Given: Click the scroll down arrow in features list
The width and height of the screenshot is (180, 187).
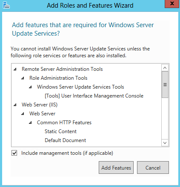Looking at the screenshot, I should pyautogui.click(x=165, y=143).
